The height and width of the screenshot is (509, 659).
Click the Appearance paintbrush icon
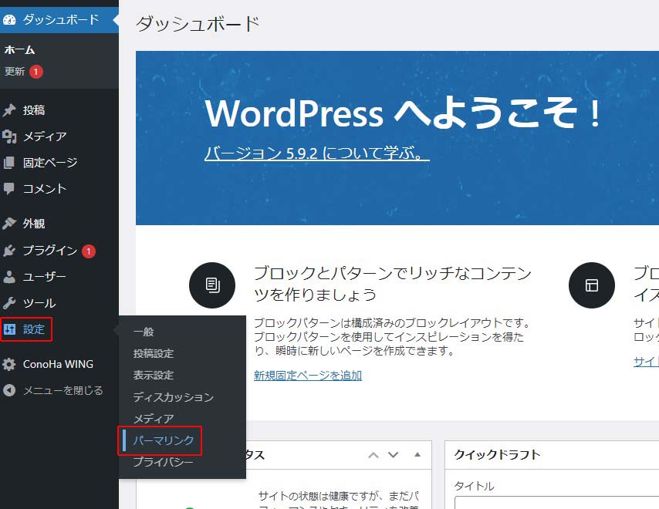tap(9, 224)
